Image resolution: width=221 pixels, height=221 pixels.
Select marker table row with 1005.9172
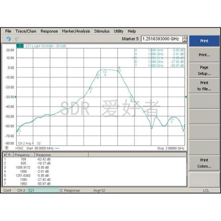coord(94,168)
